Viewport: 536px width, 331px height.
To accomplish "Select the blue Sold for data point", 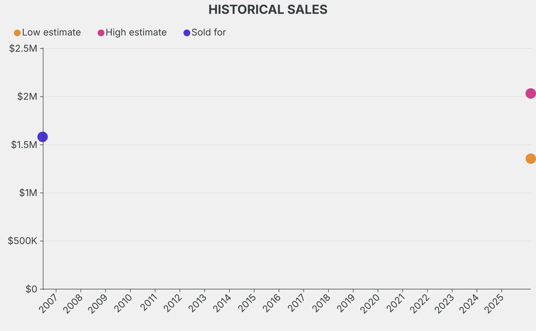I will click(x=43, y=137).
